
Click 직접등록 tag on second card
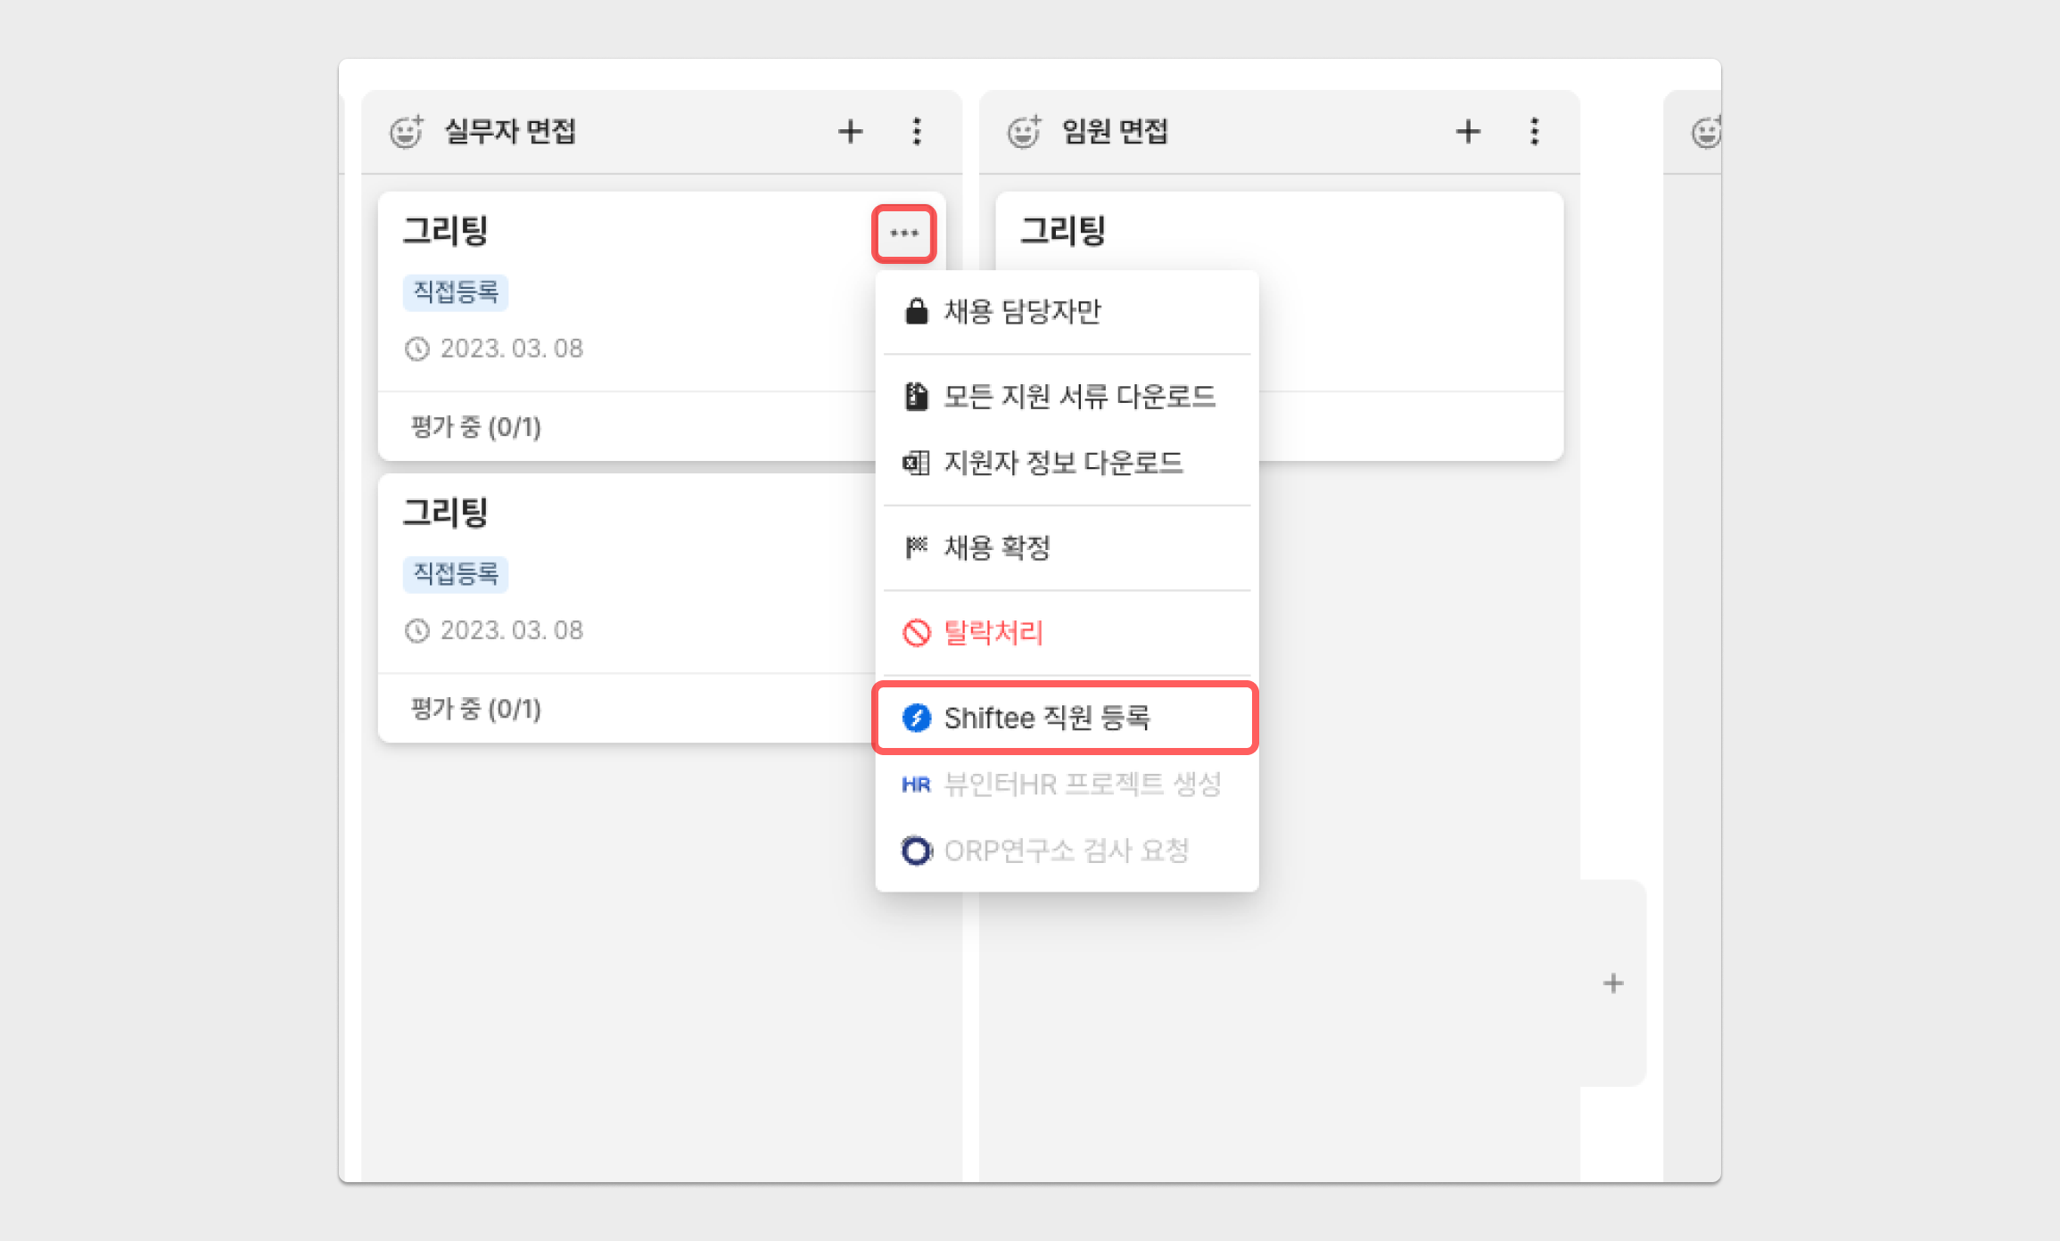coord(456,574)
